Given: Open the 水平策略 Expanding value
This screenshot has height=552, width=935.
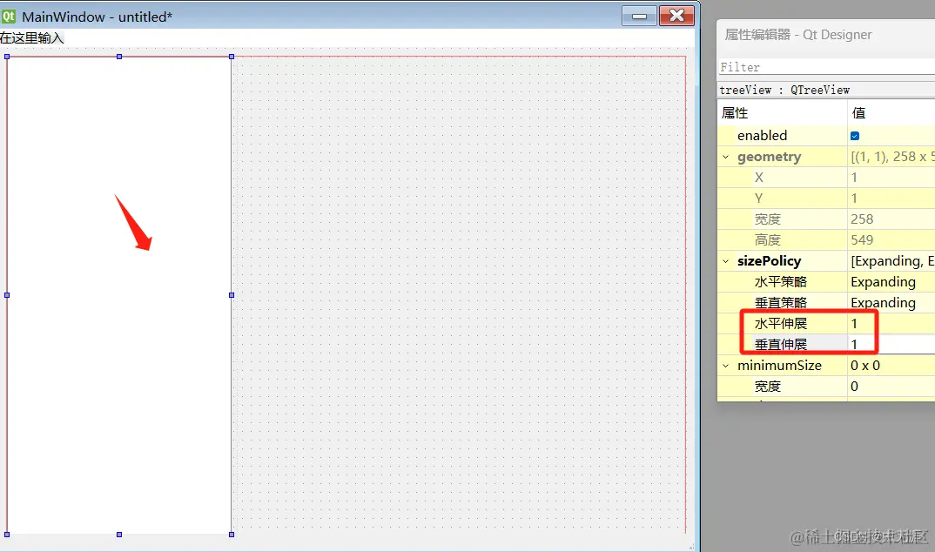Looking at the screenshot, I should point(891,282).
